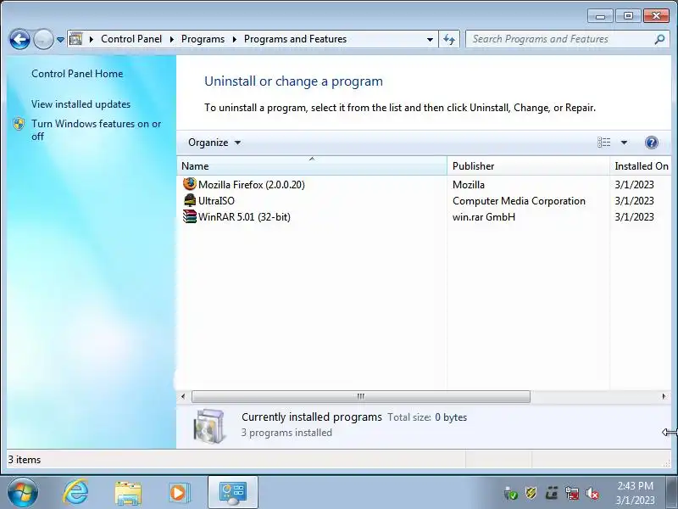678x509 pixels.
Task: Launch Internet Explorer from taskbar
Action: (75, 493)
